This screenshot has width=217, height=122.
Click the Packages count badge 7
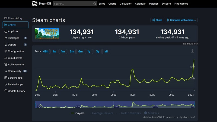[x=25, y=38]
